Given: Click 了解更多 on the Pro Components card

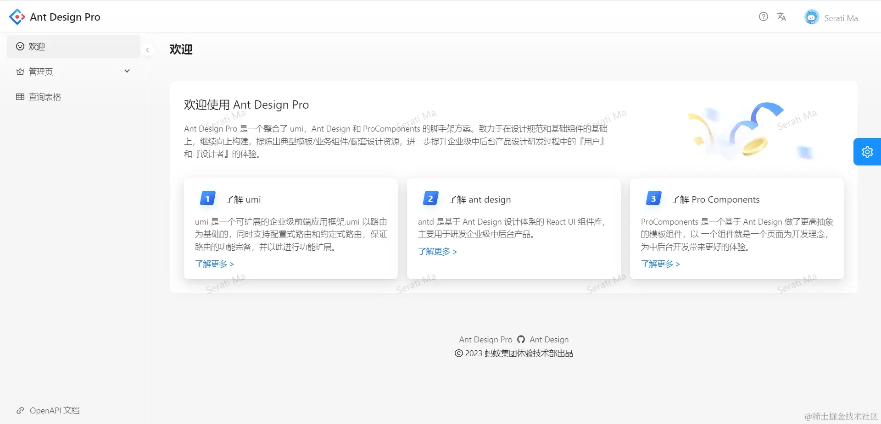Looking at the screenshot, I should (x=660, y=264).
